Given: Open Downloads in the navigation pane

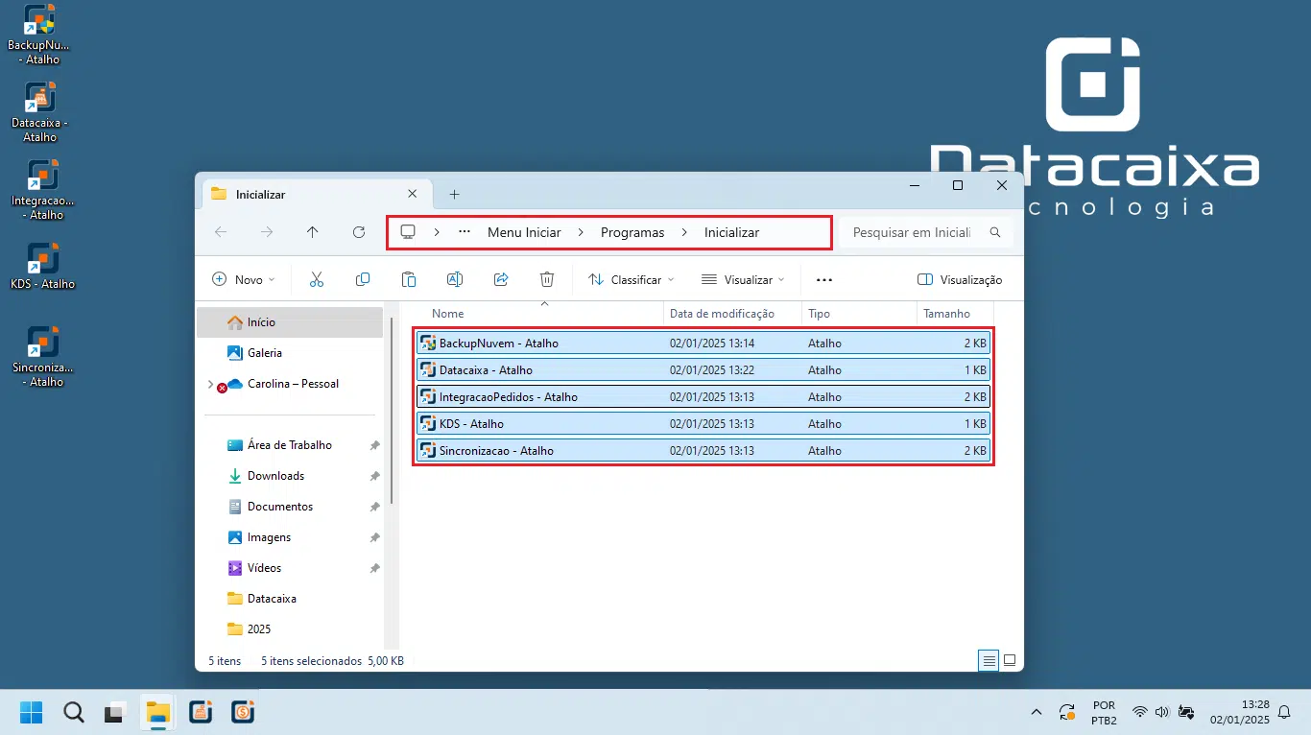Looking at the screenshot, I should [x=275, y=476].
